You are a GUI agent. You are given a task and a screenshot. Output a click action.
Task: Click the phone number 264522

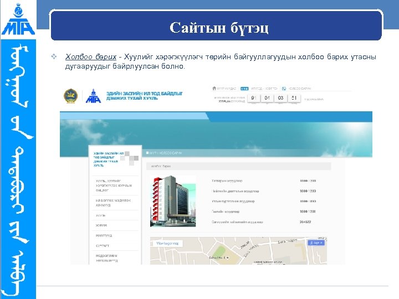click(x=305, y=222)
